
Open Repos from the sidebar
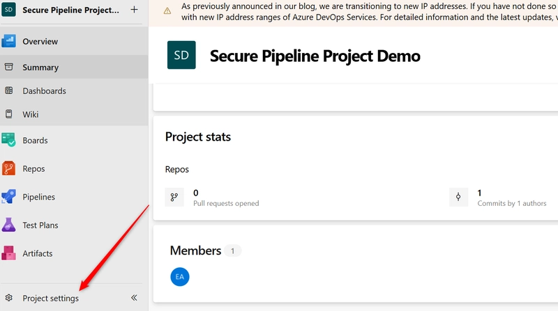[33, 168]
